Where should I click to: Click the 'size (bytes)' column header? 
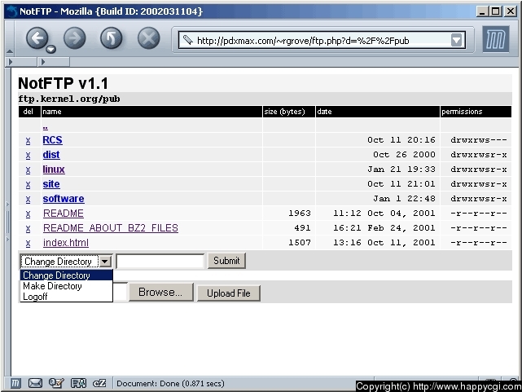click(x=288, y=112)
